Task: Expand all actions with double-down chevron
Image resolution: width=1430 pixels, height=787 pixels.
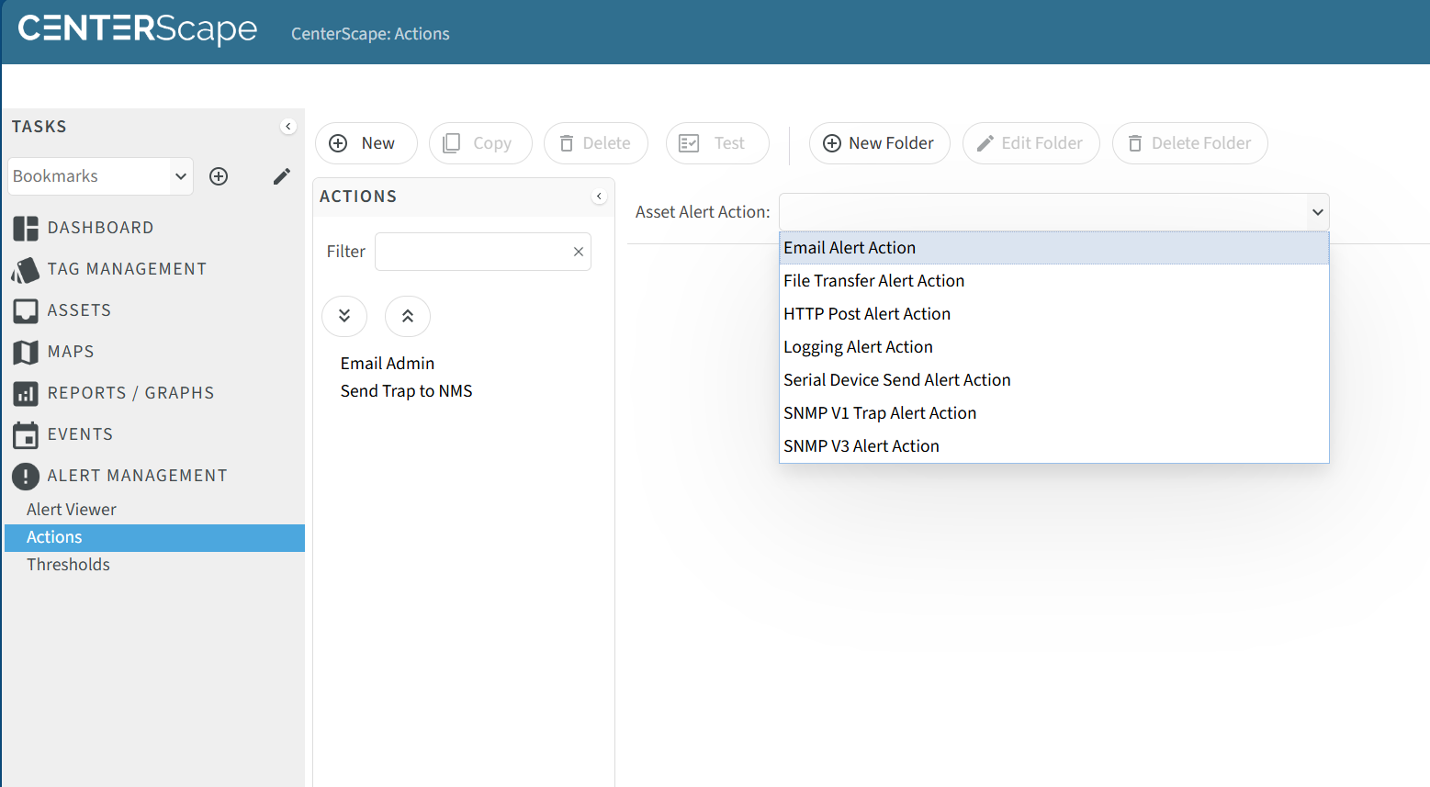Action: pos(344,316)
